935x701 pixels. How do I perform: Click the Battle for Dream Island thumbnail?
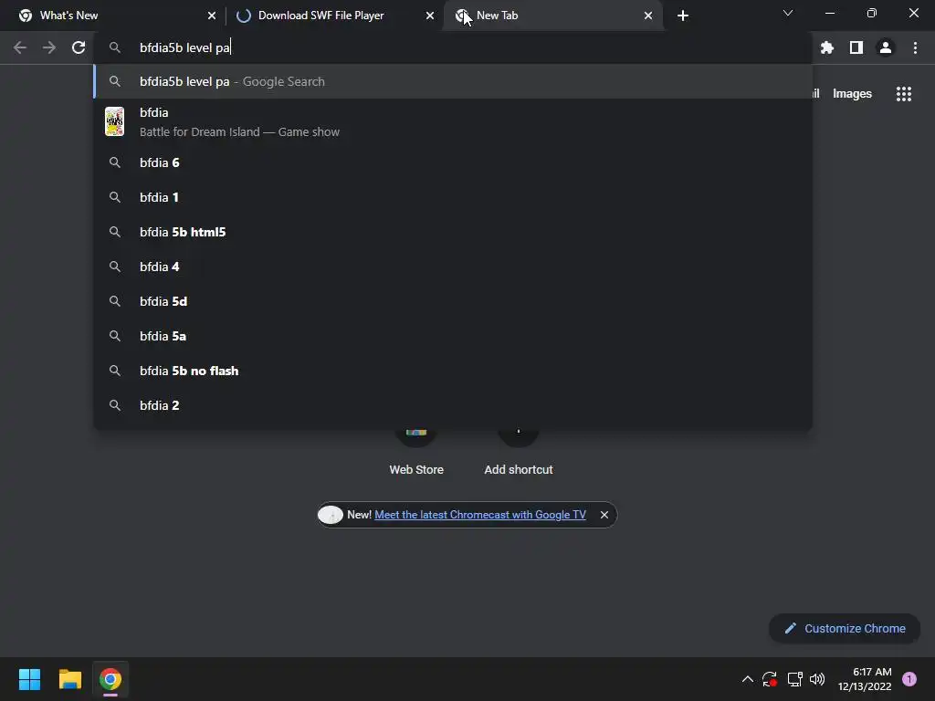[114, 121]
